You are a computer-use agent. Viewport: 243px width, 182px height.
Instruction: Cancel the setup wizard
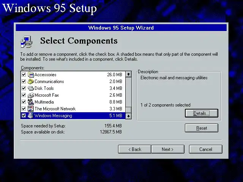(206, 149)
